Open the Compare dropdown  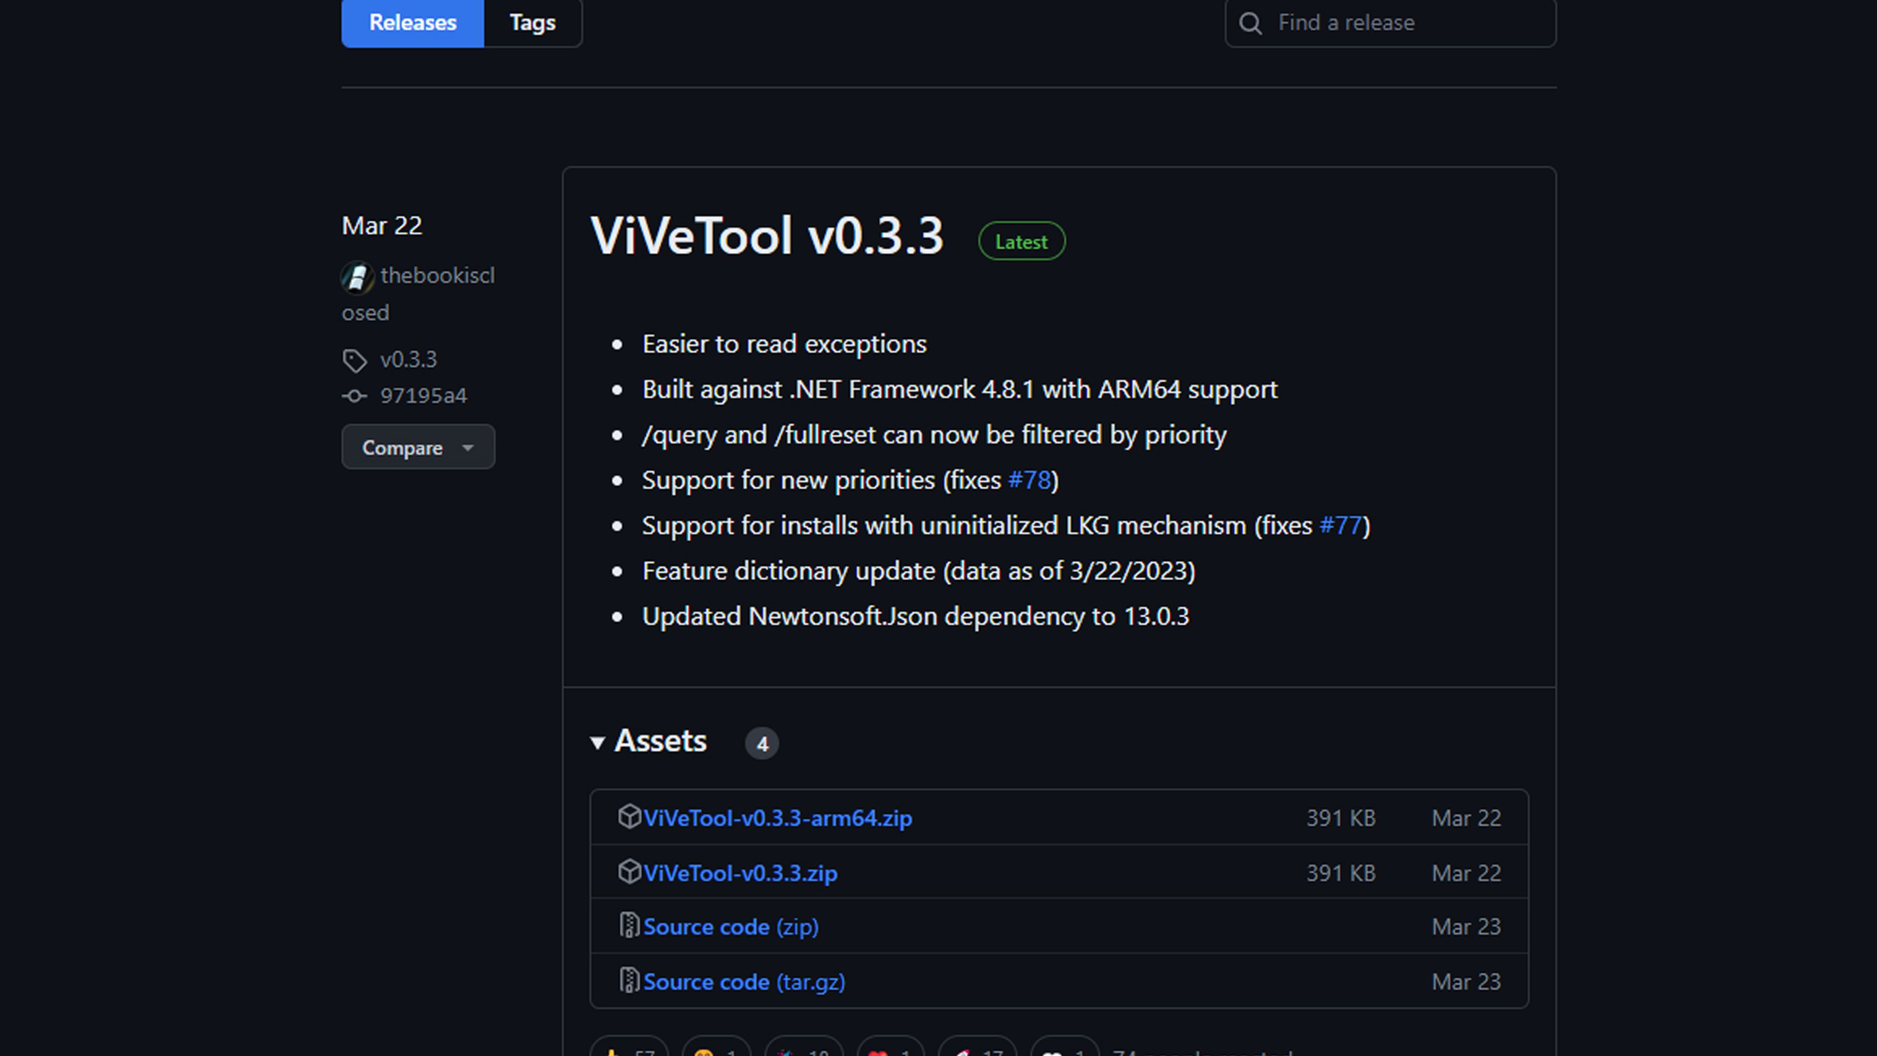point(417,447)
